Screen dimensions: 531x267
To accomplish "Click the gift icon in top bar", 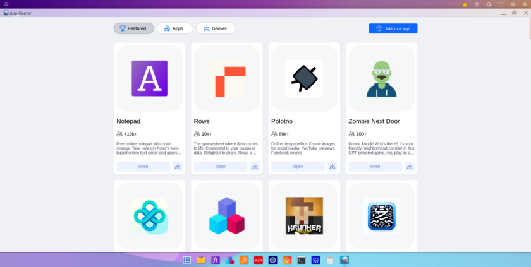I will coord(477,4).
